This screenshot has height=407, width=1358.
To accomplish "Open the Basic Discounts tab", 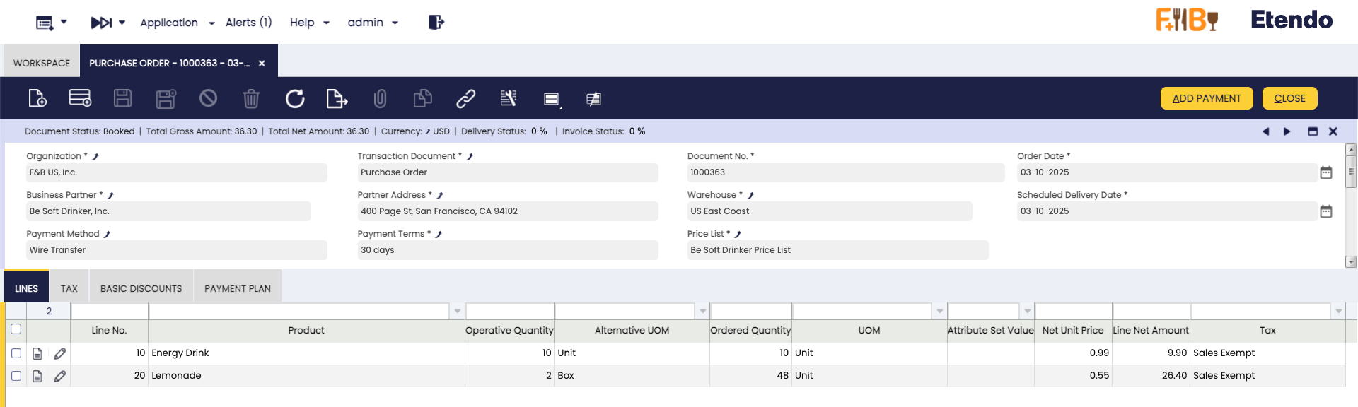I will tap(141, 288).
